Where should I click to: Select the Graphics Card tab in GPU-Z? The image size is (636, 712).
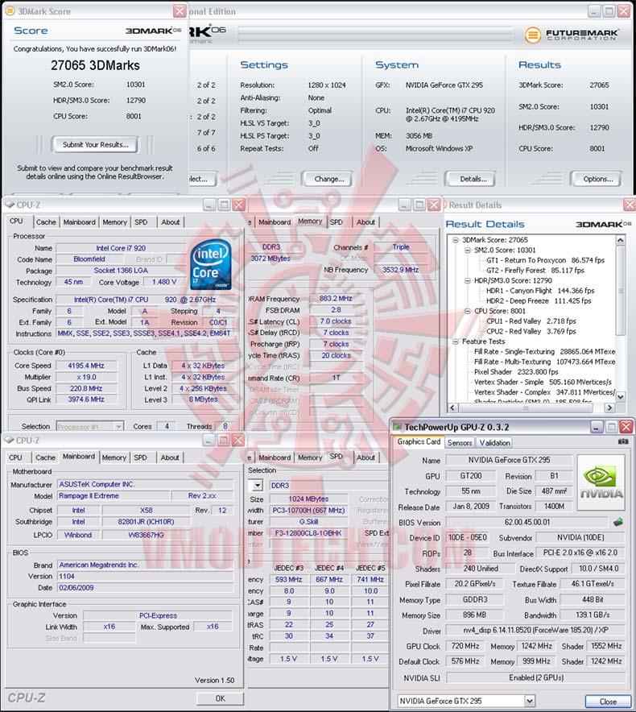coord(419,441)
